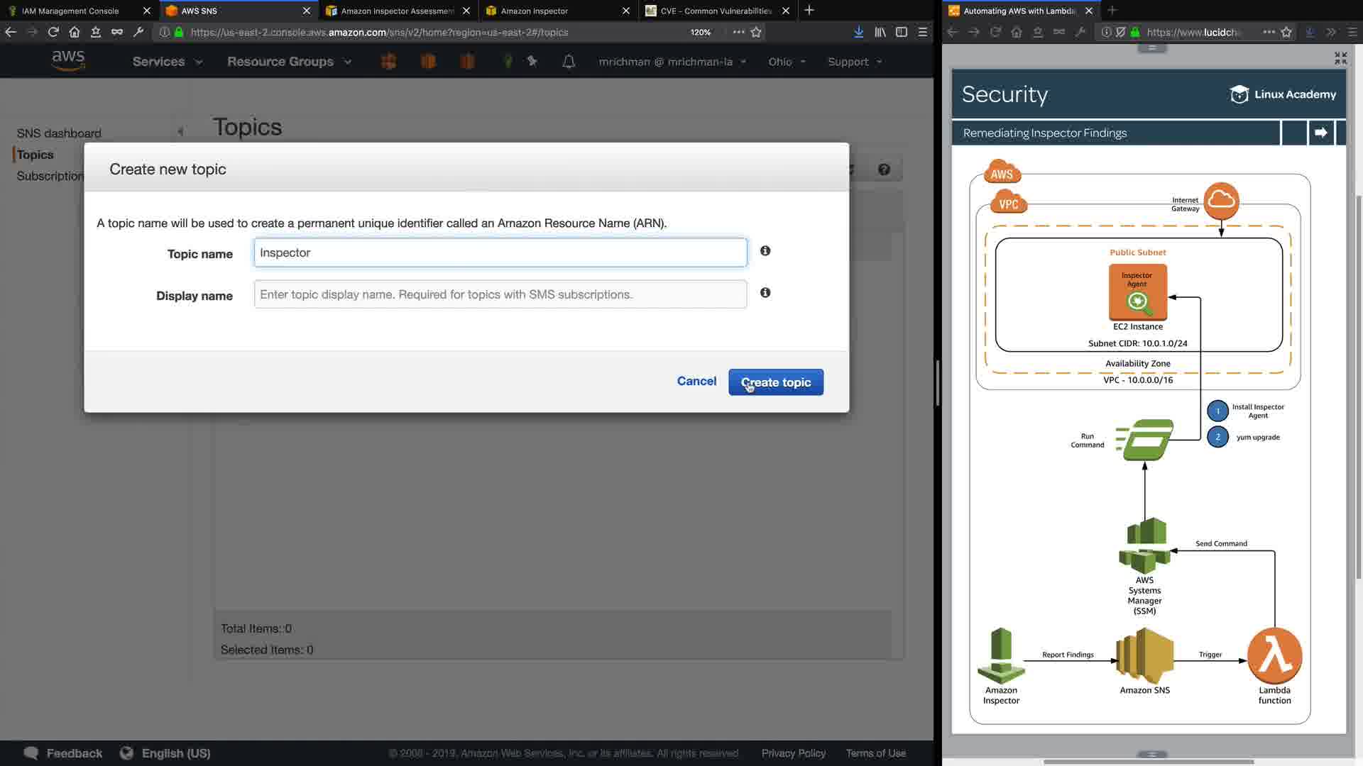Open the Resource Groups dropdown

point(289,62)
